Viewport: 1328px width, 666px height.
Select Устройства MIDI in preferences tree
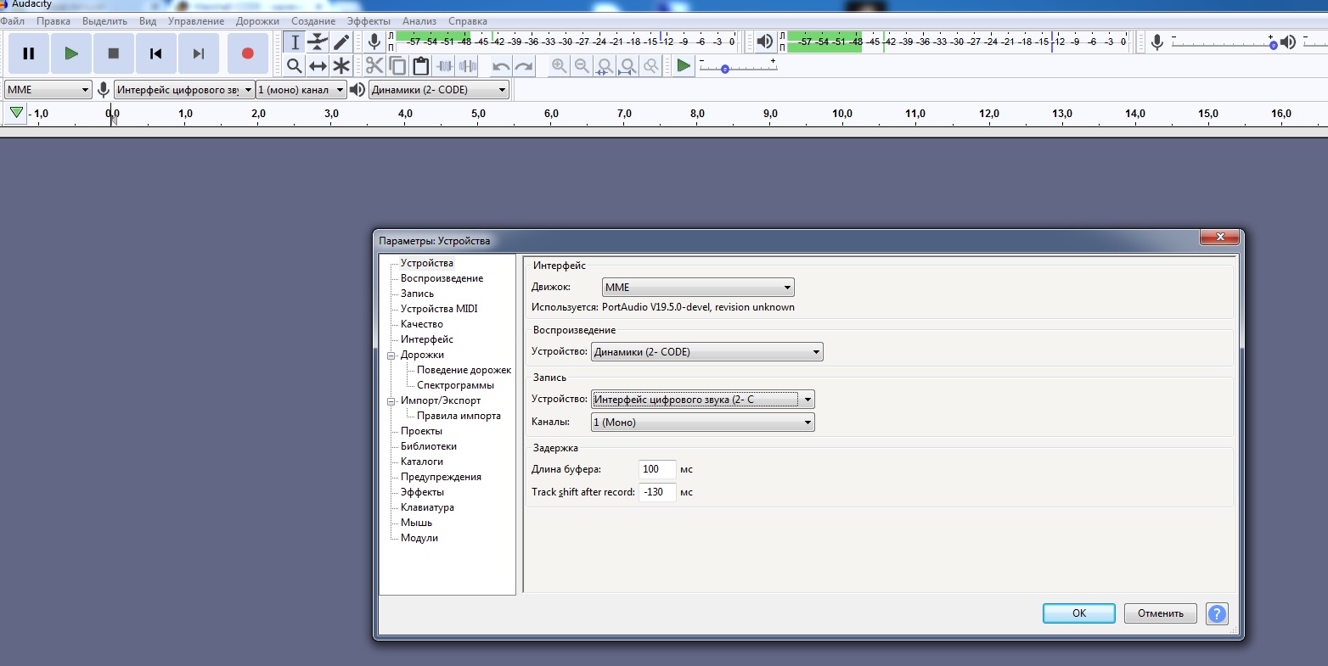(439, 309)
